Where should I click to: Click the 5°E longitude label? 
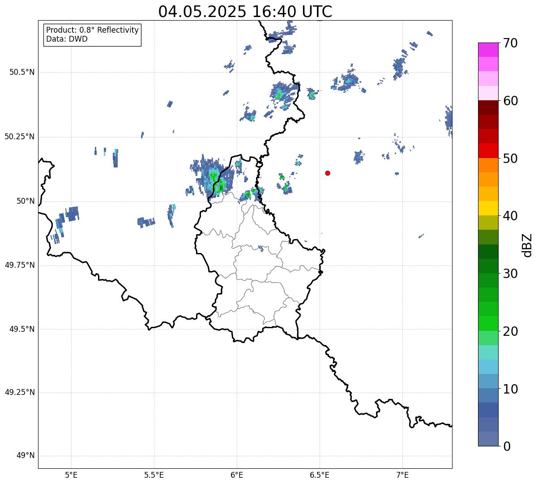(x=71, y=475)
